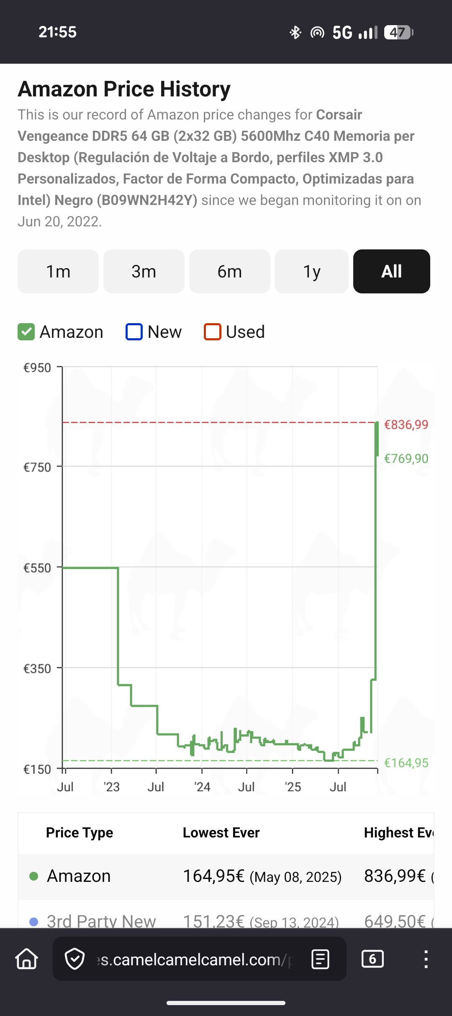The width and height of the screenshot is (452, 1016).
Task: Enable the Used price checkbox
Action: click(x=213, y=332)
